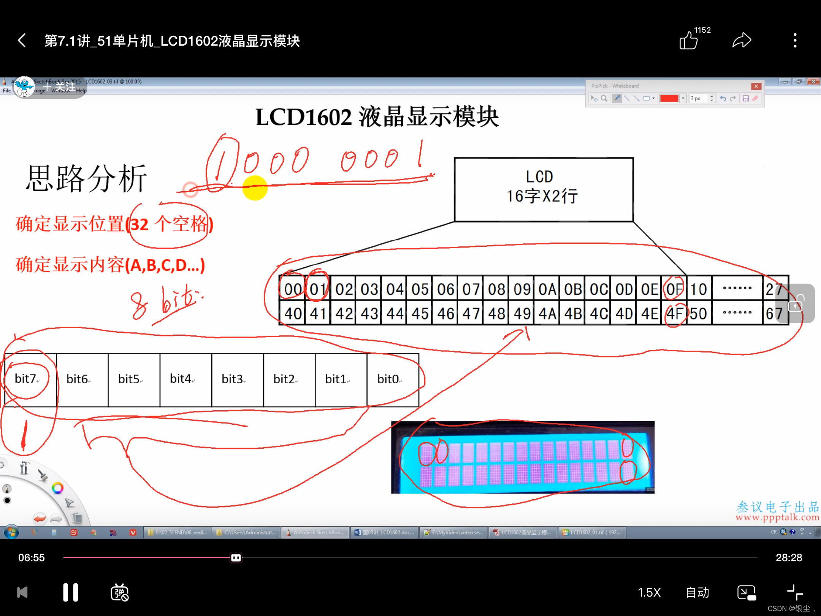Exit fullscreen mode

tap(795, 592)
